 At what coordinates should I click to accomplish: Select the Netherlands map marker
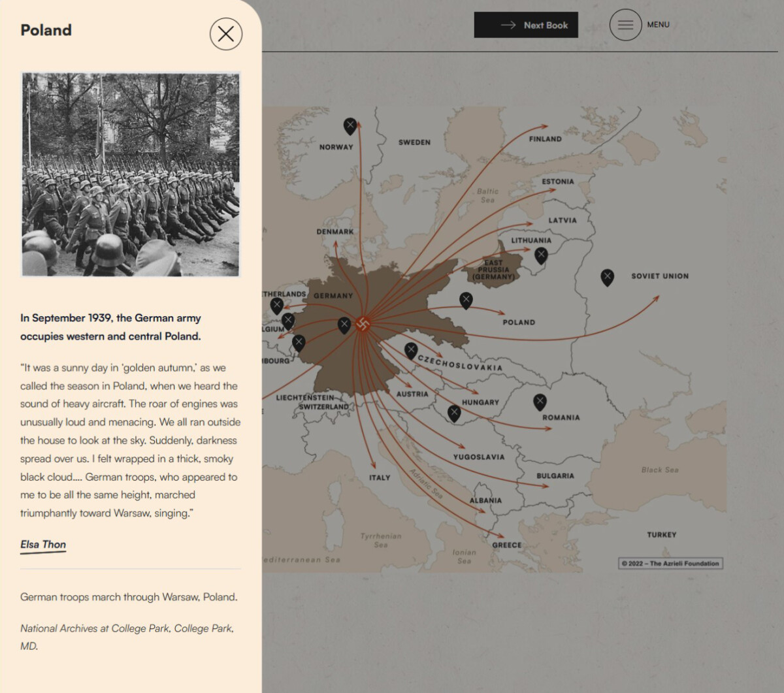(x=276, y=304)
